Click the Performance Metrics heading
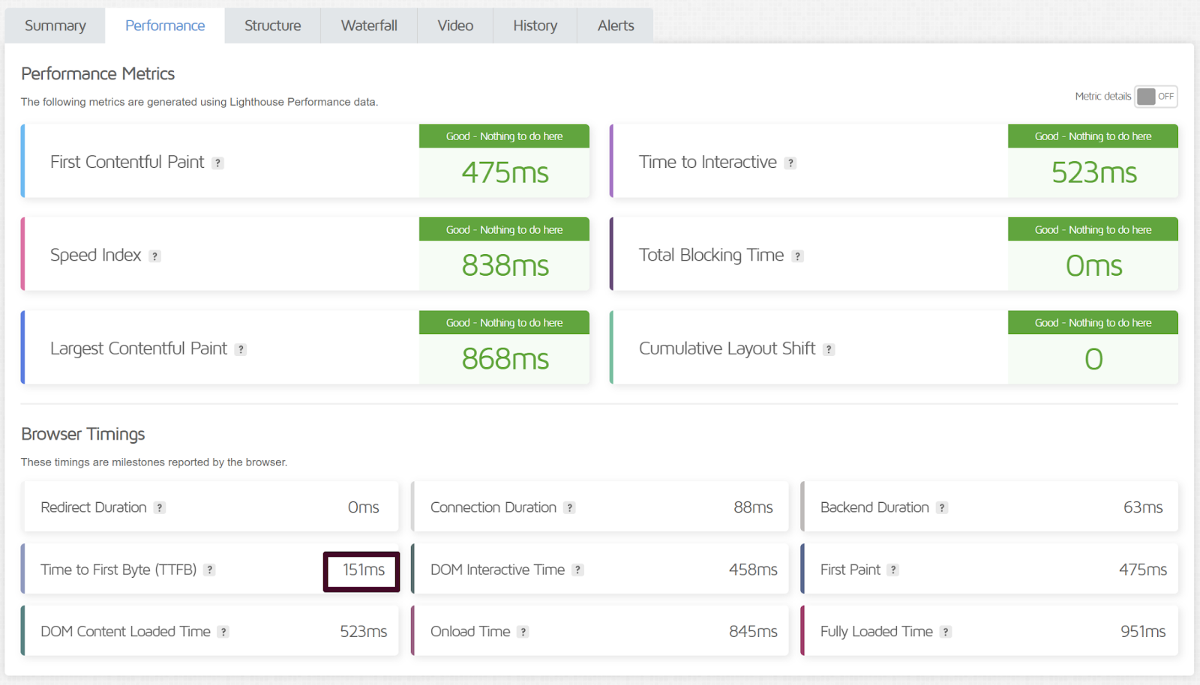Image resolution: width=1200 pixels, height=685 pixels. [x=97, y=73]
